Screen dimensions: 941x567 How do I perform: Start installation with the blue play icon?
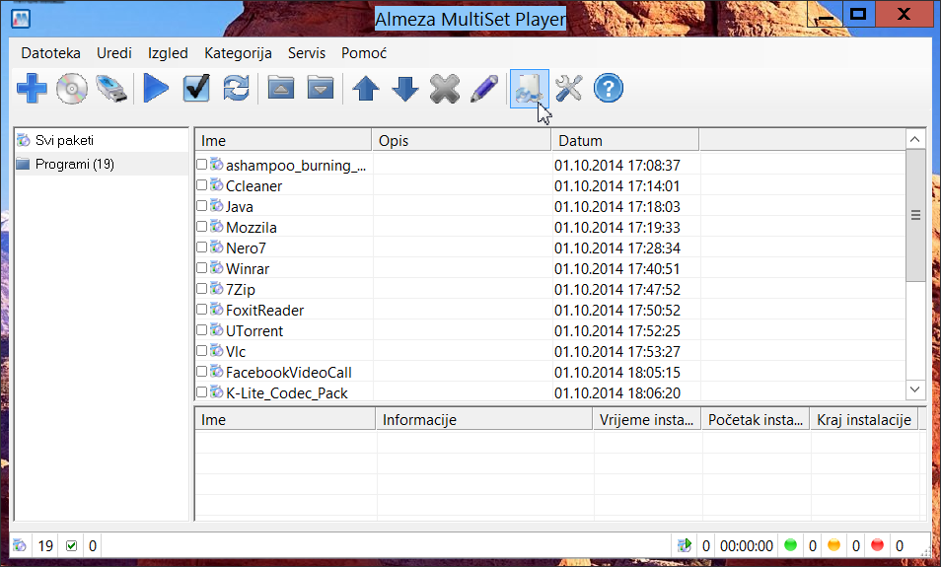click(156, 89)
